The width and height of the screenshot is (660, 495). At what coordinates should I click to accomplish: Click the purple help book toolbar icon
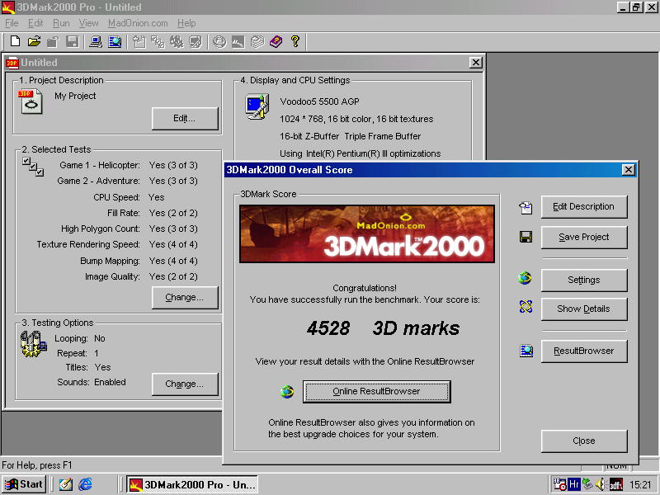pyautogui.click(x=276, y=41)
